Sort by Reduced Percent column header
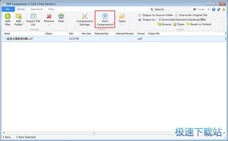This screenshot has height=141, width=228. click(x=126, y=33)
